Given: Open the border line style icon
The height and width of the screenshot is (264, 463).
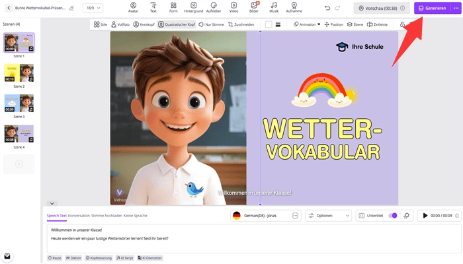Looking at the screenshot, I should point(278,24).
